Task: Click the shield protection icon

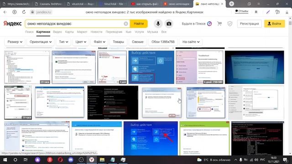Action: click(x=230, y=24)
